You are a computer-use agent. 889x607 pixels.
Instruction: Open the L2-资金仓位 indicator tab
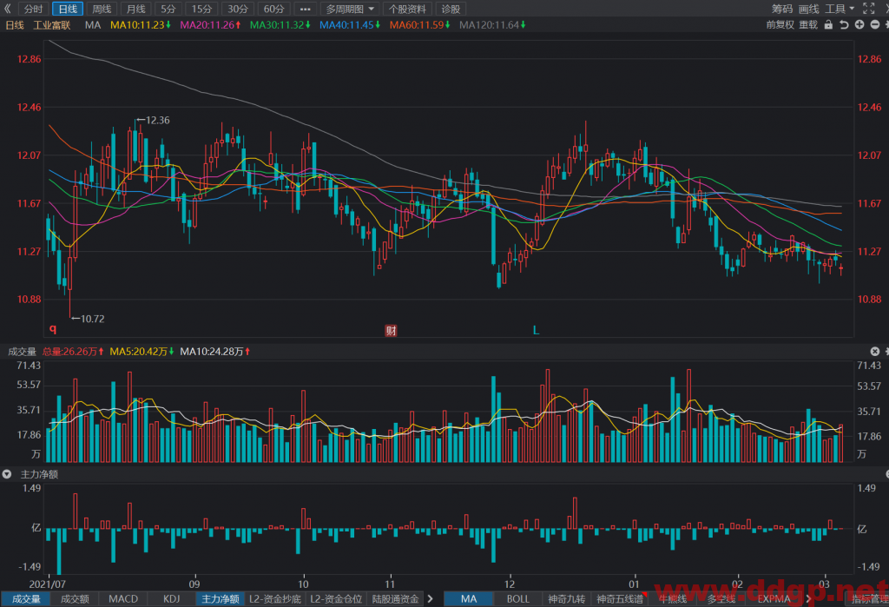click(x=336, y=599)
